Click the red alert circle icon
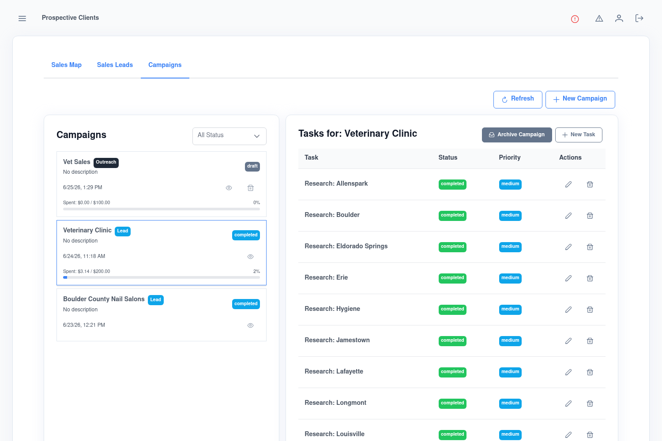 (575, 19)
